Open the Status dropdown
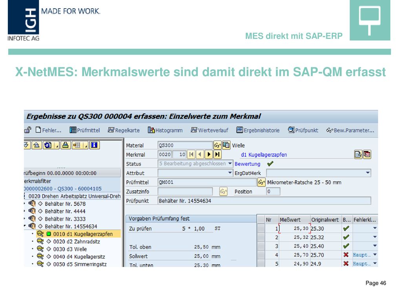Image resolution: width=402 pixels, height=302 pixels. point(230,164)
